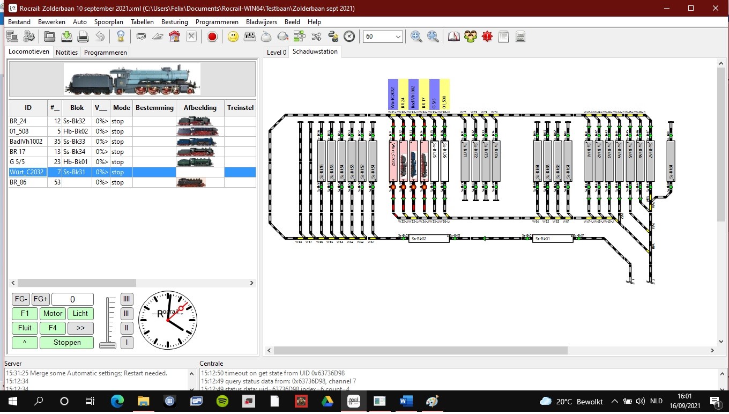The image size is (729, 414).
Task: Open the Tabellen menu
Action: (x=142, y=22)
